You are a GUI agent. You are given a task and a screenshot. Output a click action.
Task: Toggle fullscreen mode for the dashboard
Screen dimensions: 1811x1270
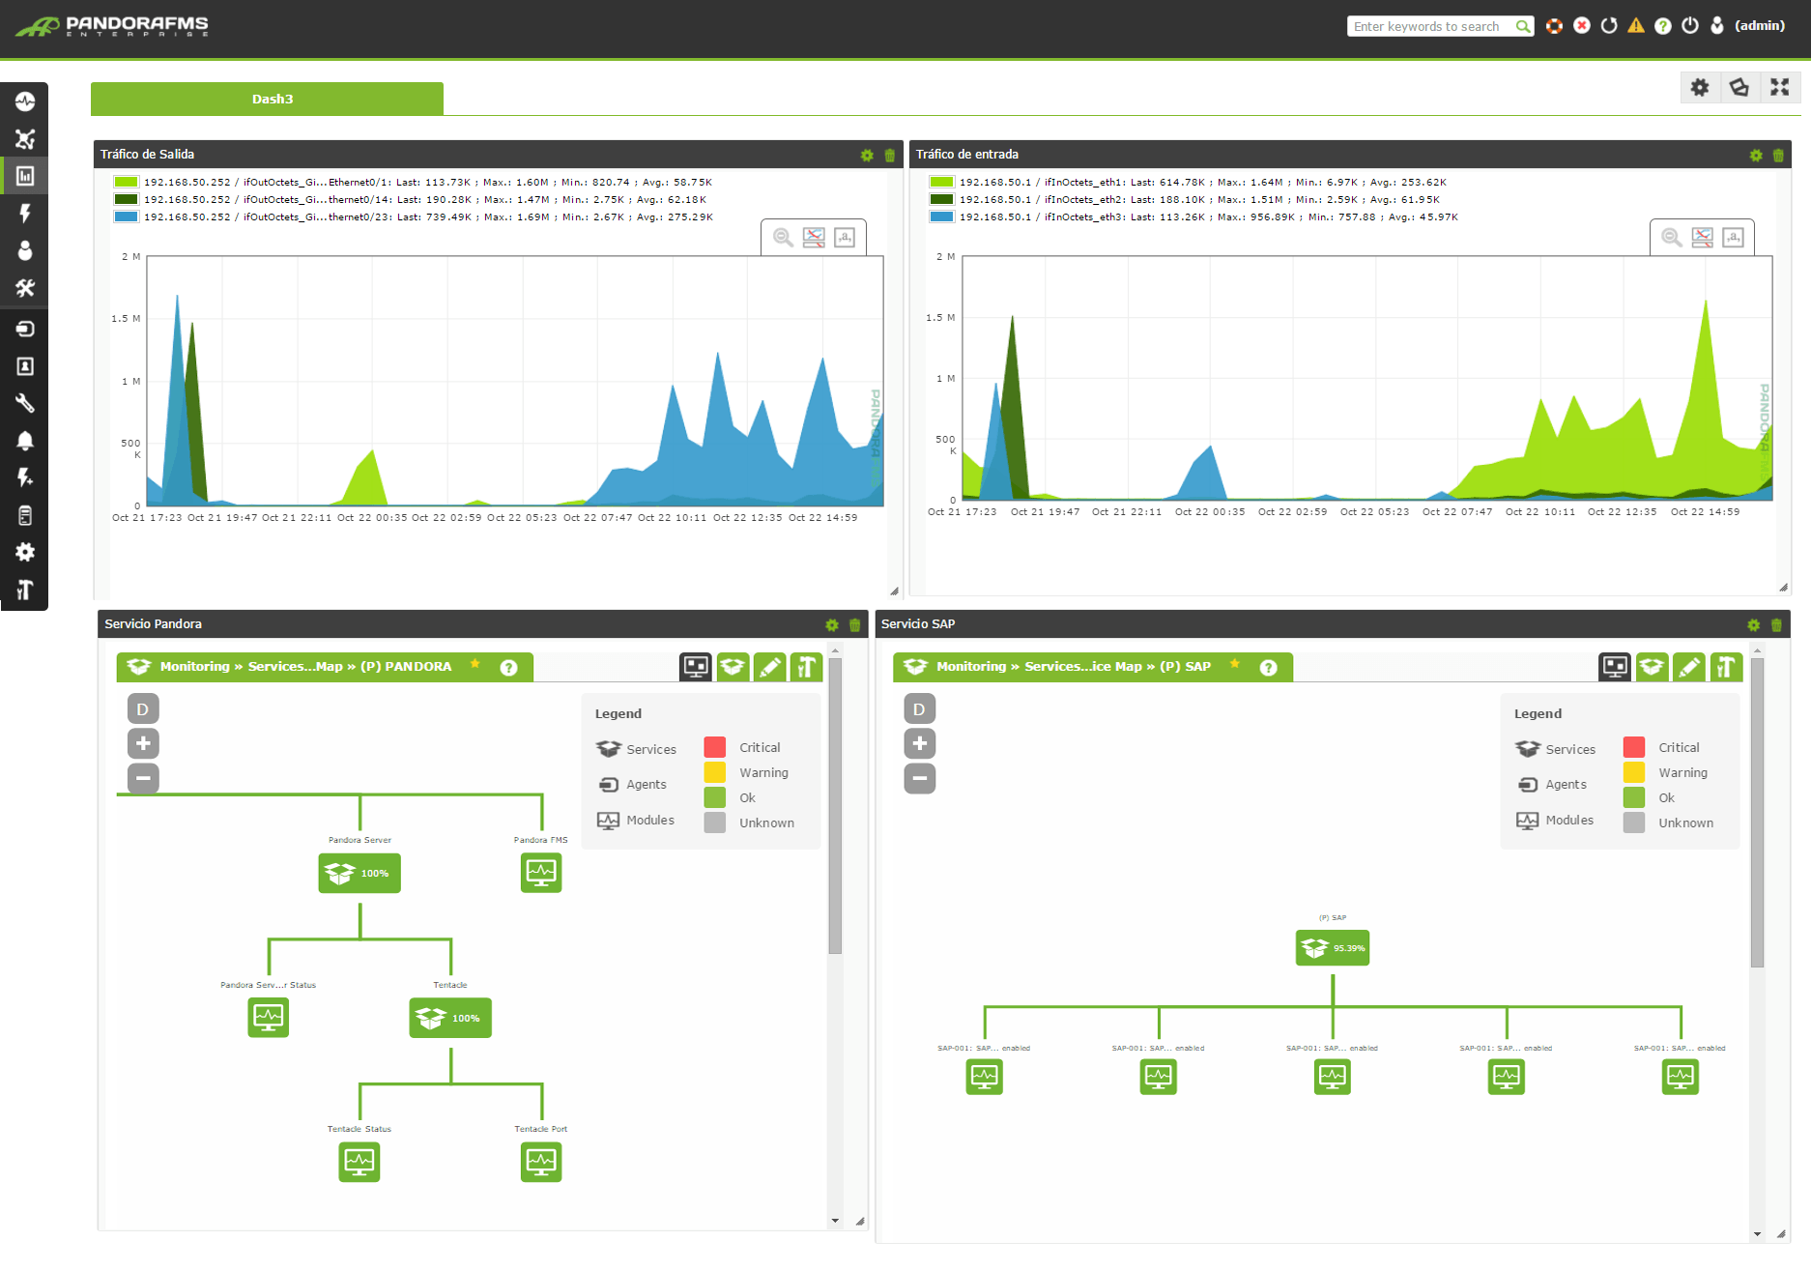click(x=1781, y=87)
